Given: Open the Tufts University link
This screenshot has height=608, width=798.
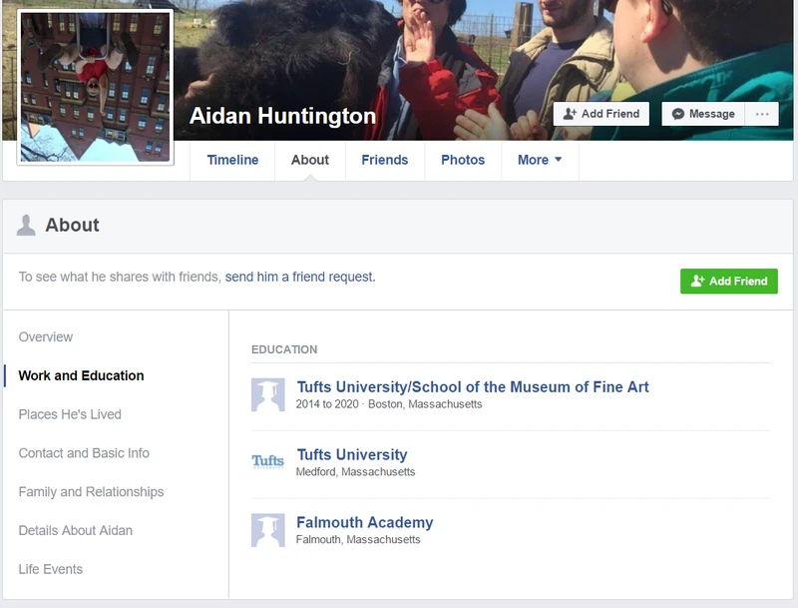Looking at the screenshot, I should coord(352,454).
